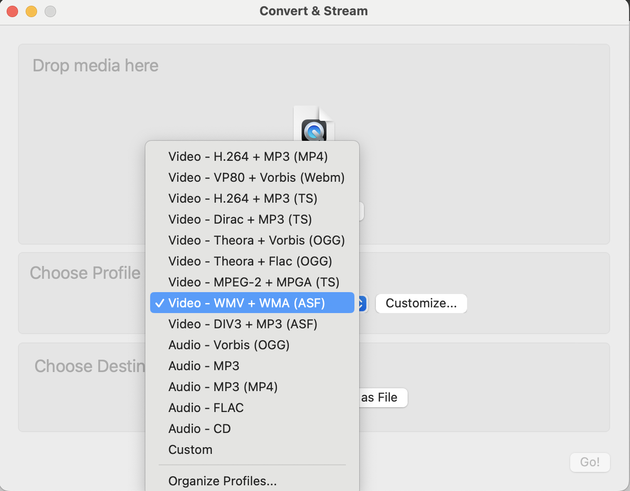The image size is (630, 491).
Task: Open the Customize... dialog
Action: click(421, 303)
